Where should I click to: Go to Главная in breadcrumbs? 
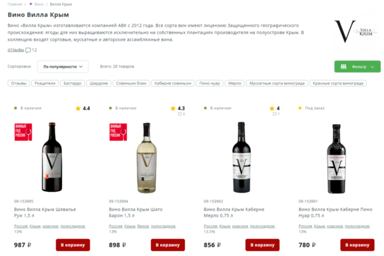(15, 4)
